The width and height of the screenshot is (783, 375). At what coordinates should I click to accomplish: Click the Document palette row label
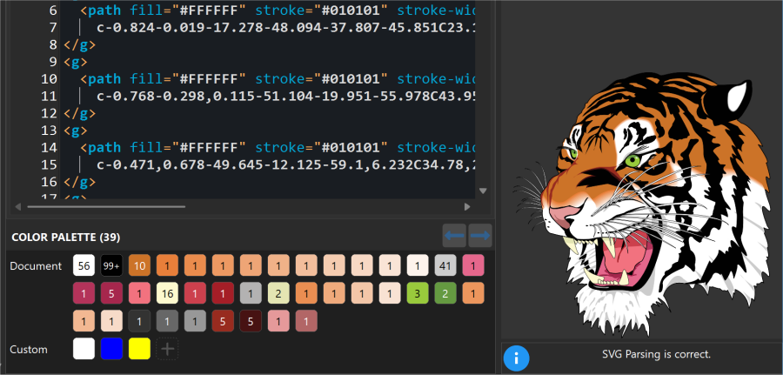36,265
